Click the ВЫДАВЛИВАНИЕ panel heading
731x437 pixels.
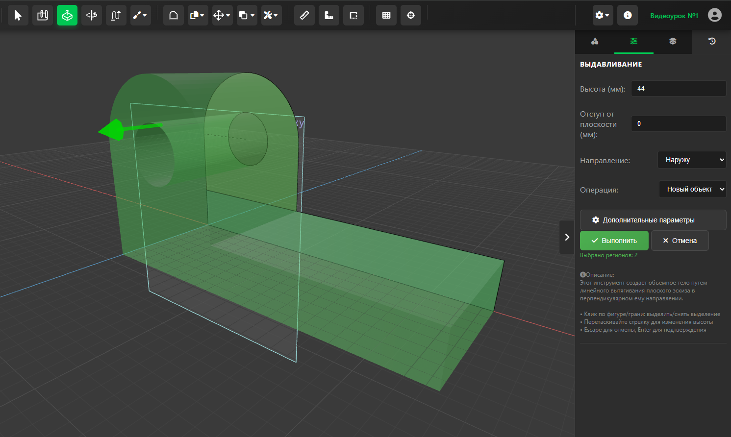[611, 64]
